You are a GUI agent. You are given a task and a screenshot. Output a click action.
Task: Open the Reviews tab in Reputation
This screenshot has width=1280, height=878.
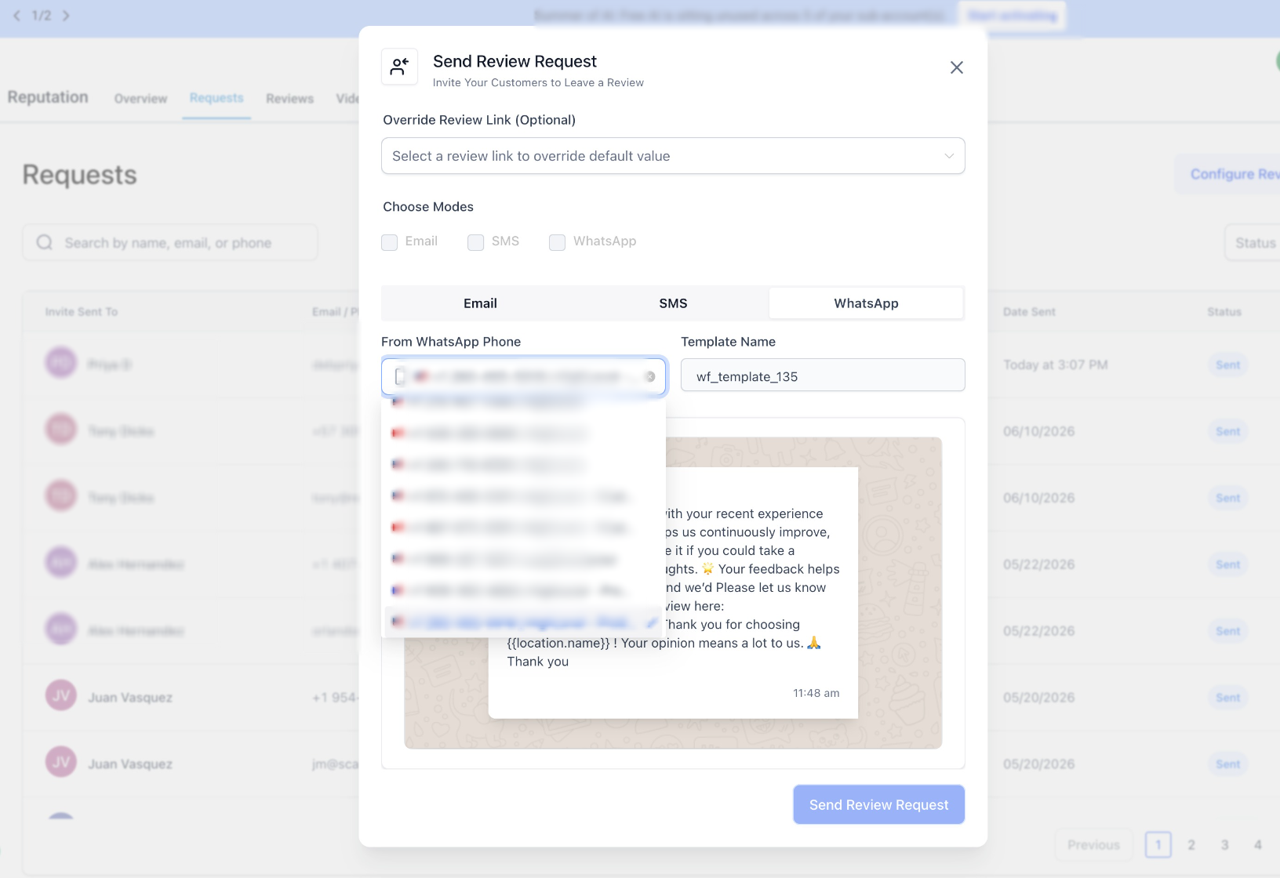click(x=289, y=99)
